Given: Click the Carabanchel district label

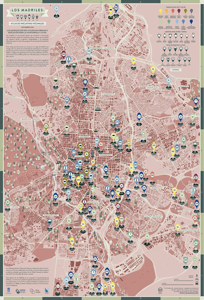Looking at the screenshot, I should click(51, 215).
